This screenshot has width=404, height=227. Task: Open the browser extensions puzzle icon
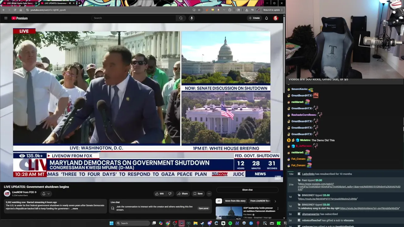tap(230, 10)
